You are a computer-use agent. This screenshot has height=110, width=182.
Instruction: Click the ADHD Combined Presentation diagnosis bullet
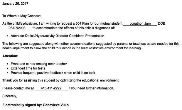pos(58,36)
